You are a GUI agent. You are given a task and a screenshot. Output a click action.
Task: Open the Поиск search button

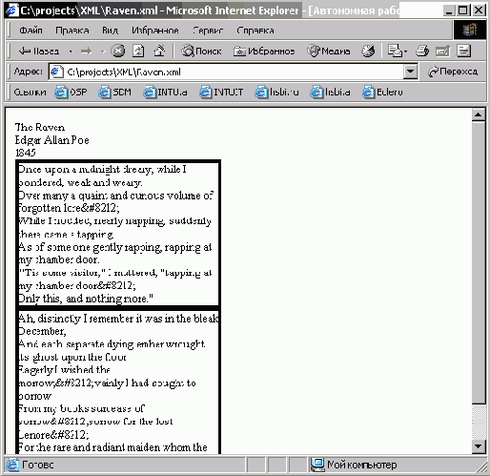pyautogui.click(x=201, y=51)
